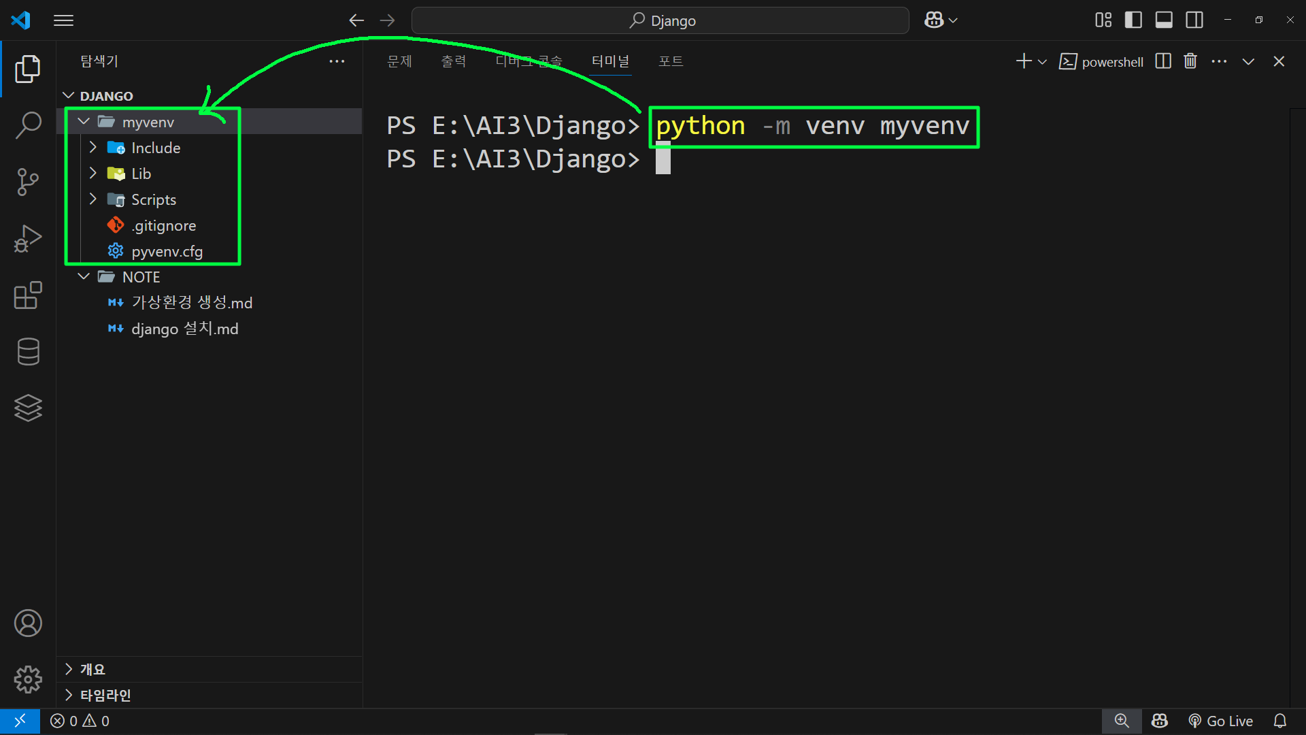Collapse the DJANGO root folder
The height and width of the screenshot is (735, 1306).
[69, 96]
